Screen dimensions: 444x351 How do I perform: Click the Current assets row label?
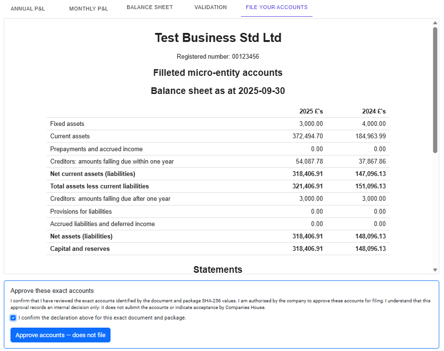tap(70, 136)
